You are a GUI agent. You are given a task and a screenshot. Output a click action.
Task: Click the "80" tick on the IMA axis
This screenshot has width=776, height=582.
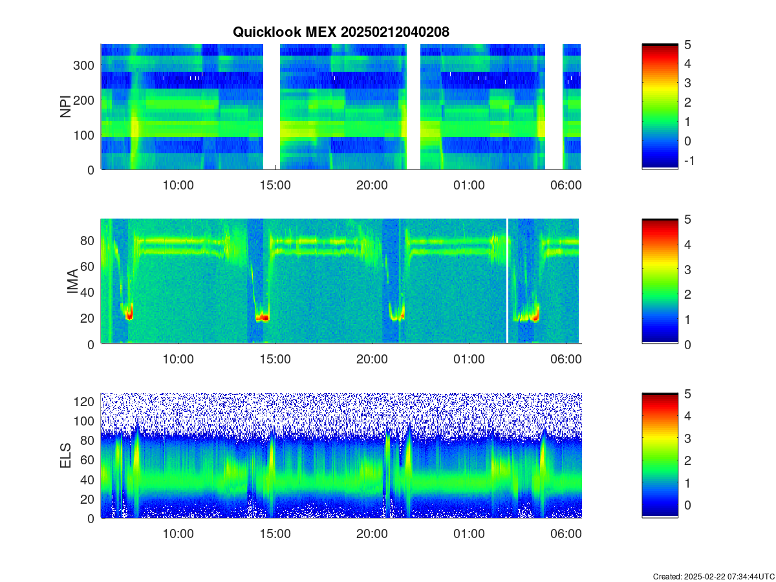click(88, 240)
